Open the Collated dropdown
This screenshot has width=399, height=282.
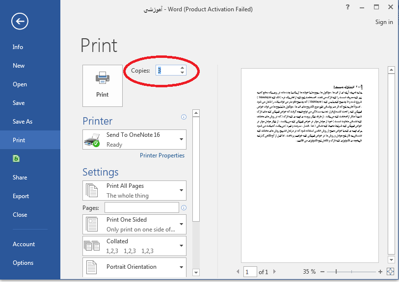[x=134, y=246]
